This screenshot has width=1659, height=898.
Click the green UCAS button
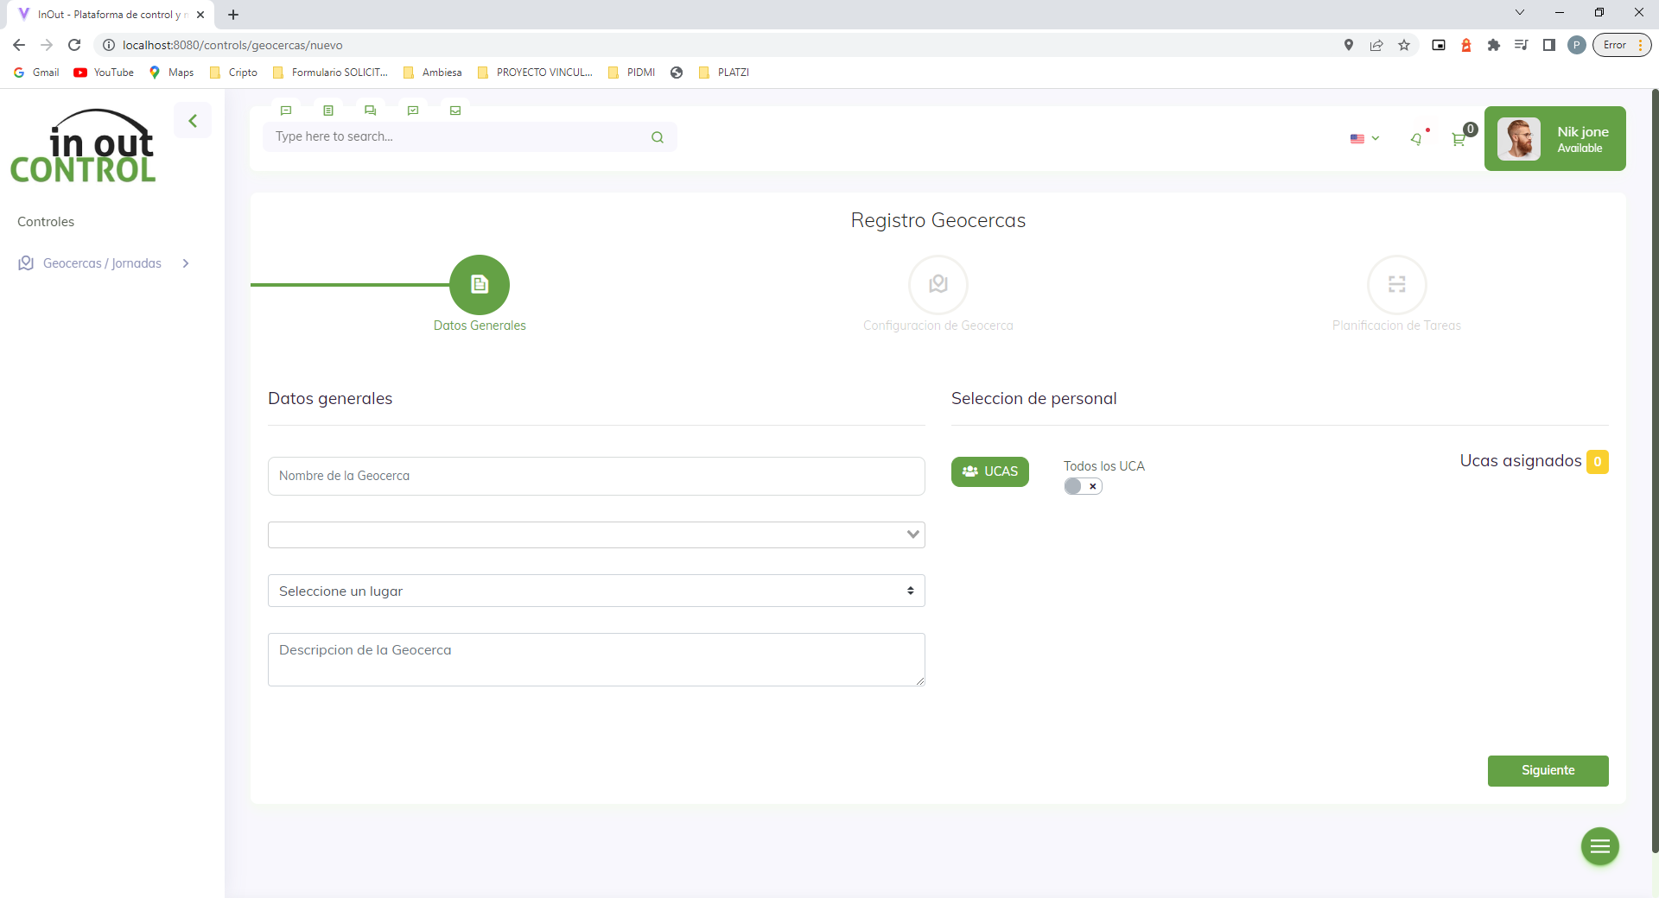989,471
